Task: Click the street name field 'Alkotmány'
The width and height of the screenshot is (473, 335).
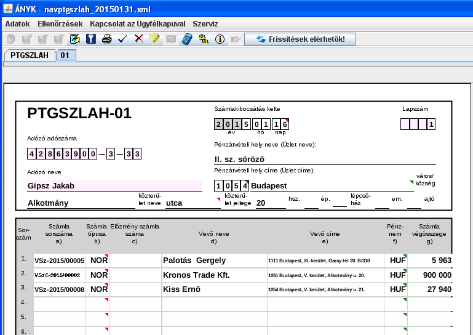Action: click(81, 203)
